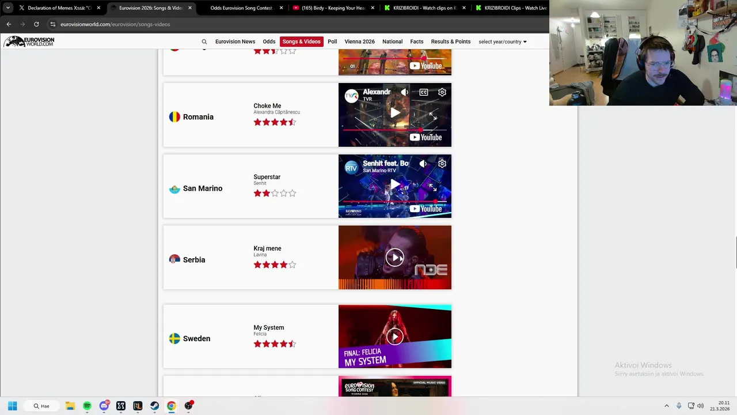Open the My System song link
Image resolution: width=737 pixels, height=415 pixels.
(x=268, y=327)
